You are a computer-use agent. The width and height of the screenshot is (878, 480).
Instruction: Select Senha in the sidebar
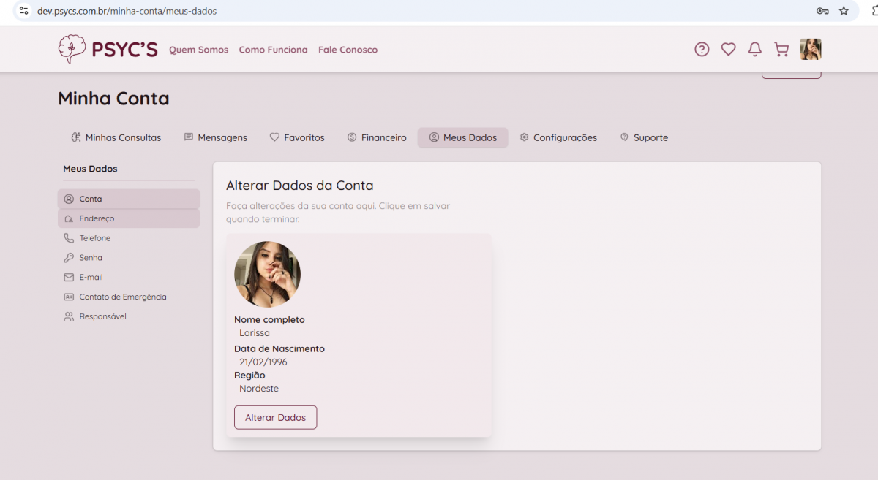(91, 258)
